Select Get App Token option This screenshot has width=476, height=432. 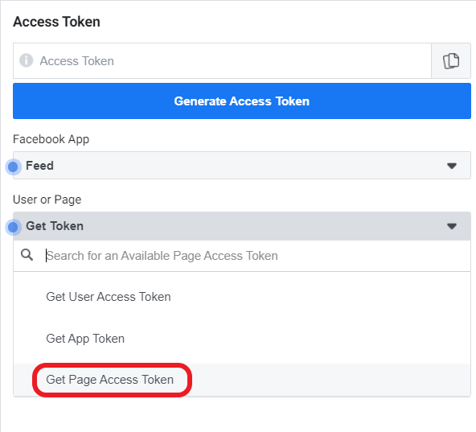pyautogui.click(x=242, y=339)
